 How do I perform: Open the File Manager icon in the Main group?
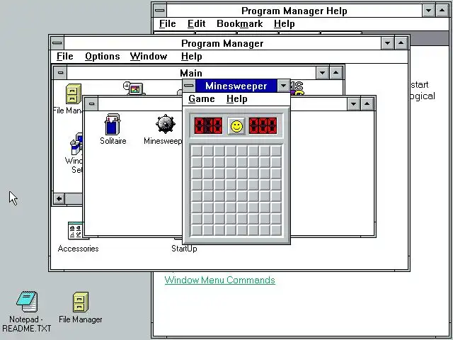[x=74, y=94]
